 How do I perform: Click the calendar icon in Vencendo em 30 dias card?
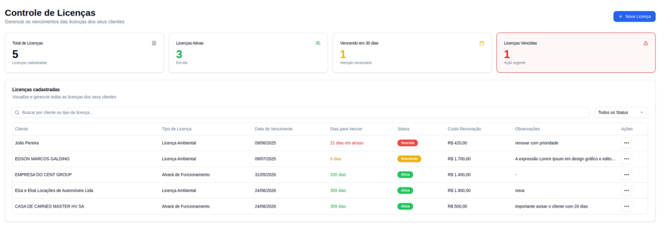tap(481, 43)
